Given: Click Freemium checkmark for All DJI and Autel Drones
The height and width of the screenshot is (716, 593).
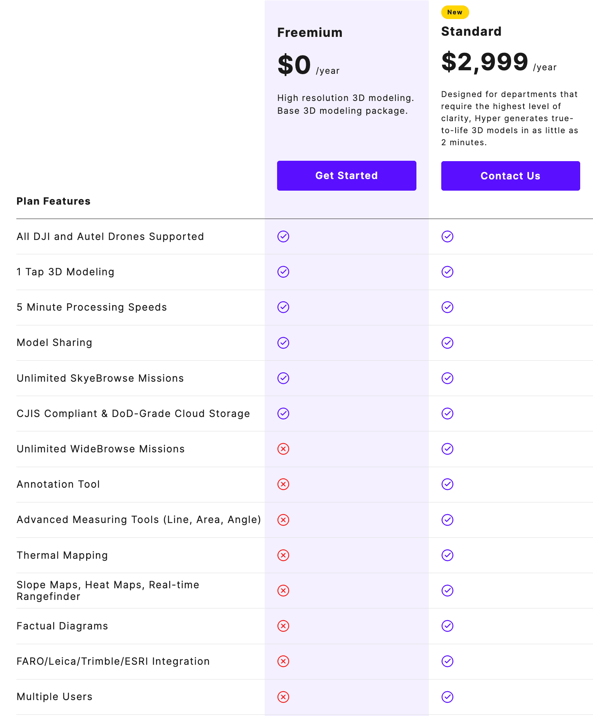Looking at the screenshot, I should coord(283,236).
